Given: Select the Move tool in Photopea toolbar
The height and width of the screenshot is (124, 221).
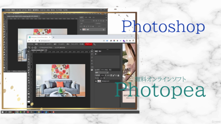Looking at the screenshot, I should pyautogui.click(x=29, y=51).
